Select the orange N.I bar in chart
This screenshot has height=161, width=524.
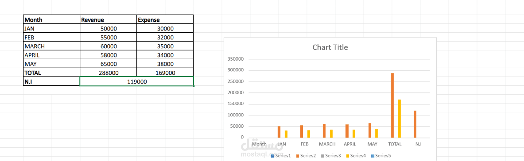415,124
